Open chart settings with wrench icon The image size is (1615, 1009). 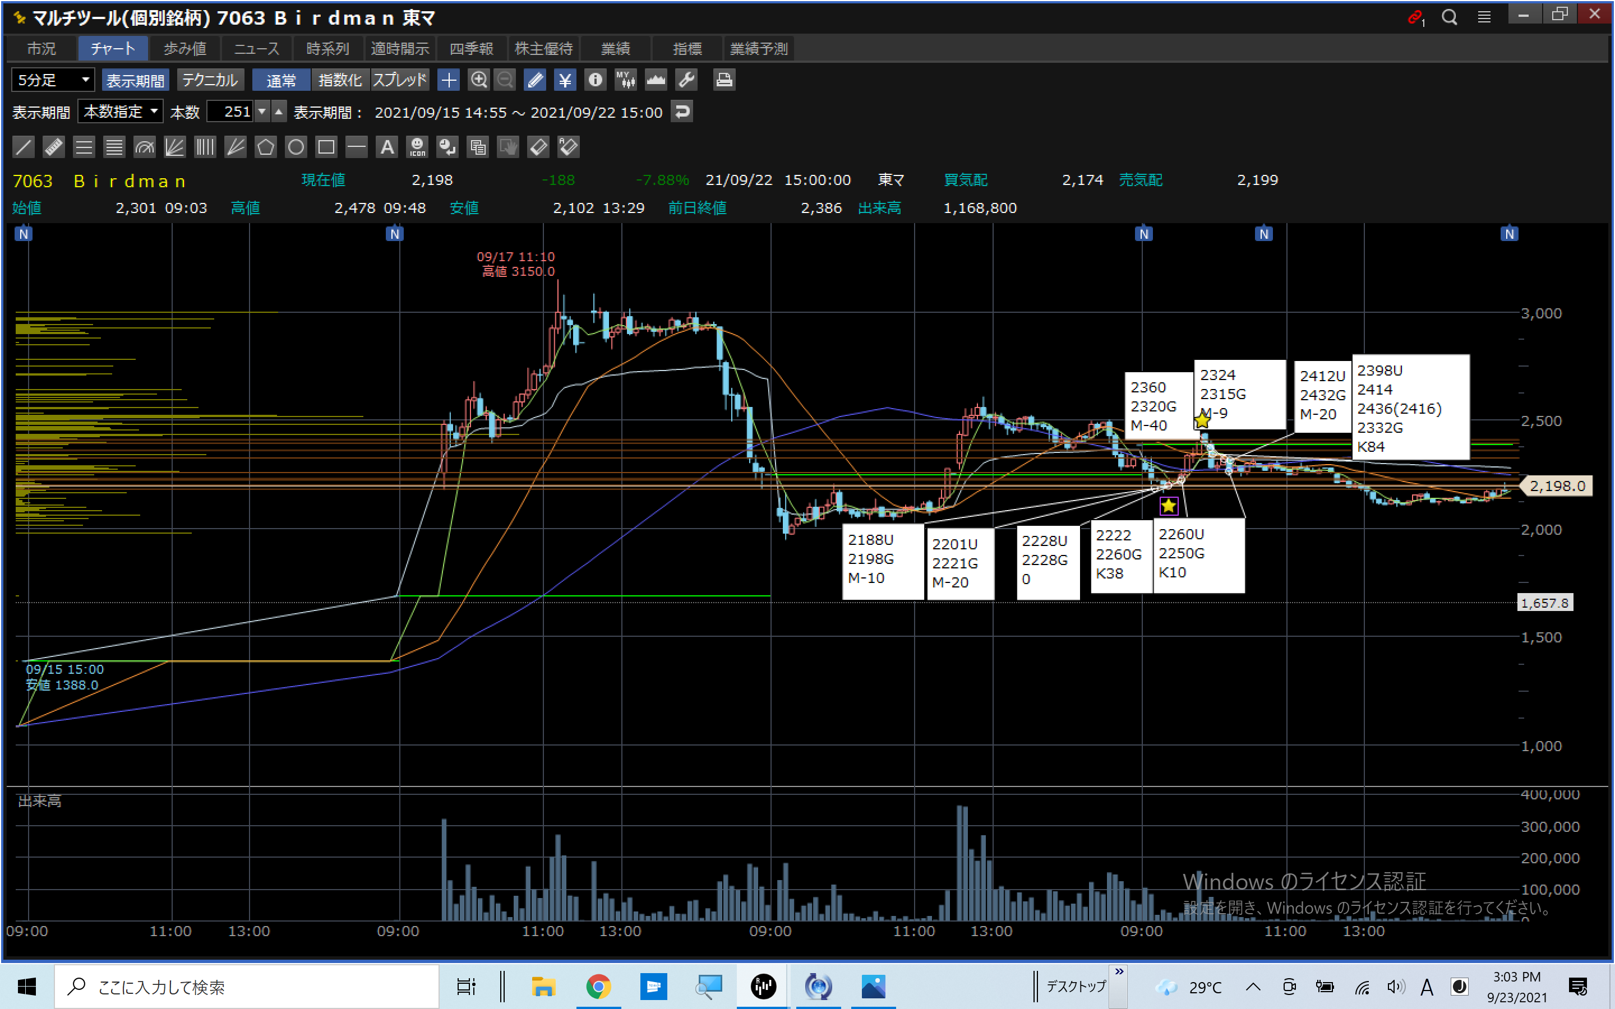tap(687, 80)
